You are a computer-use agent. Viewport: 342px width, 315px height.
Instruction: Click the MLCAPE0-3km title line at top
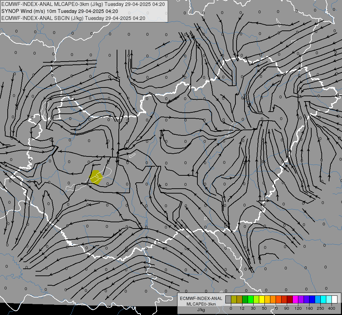[x=83, y=4]
